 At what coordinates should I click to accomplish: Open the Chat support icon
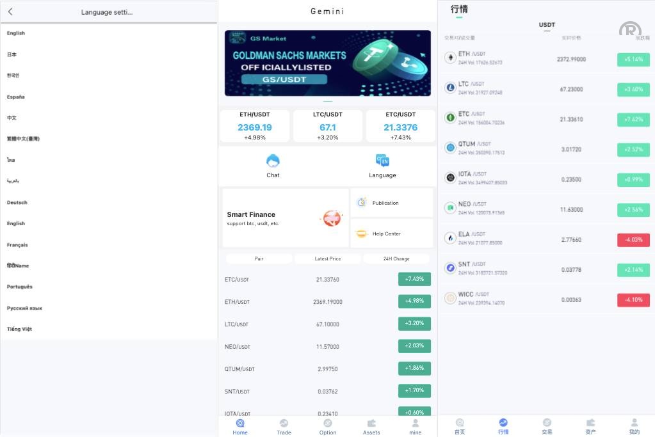273,161
